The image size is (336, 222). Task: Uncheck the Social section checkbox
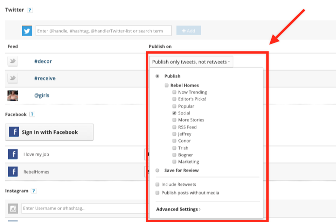tap(175, 113)
